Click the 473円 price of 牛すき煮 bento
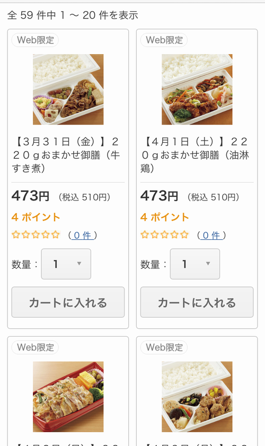265x446 pixels. (x=30, y=196)
